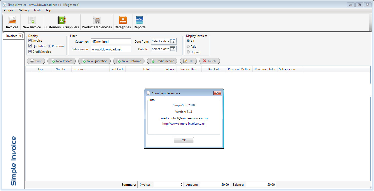Click the SimpleInvoice title bar app icon
This screenshot has height=191, width=374.
pyautogui.click(x=4, y=5)
